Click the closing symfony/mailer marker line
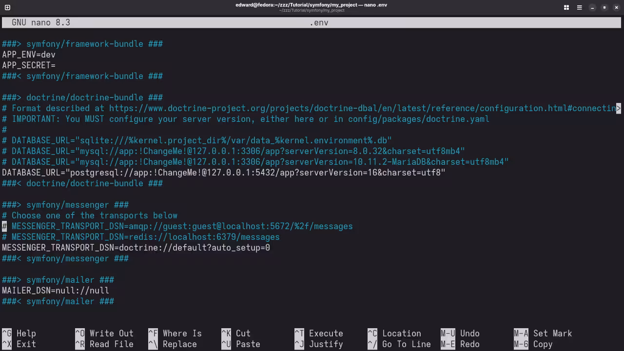The image size is (624, 351). click(58, 301)
